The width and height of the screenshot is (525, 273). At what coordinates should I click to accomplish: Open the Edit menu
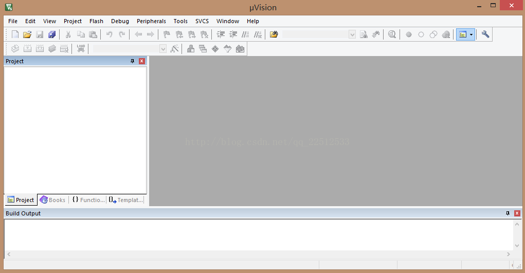[30, 21]
